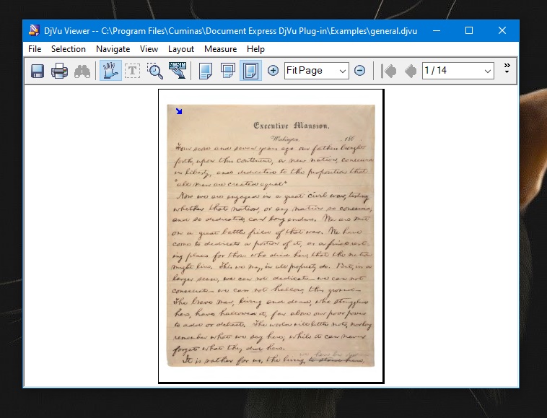
Task: Choose the Zoom region magnifier tool
Action: 155,71
